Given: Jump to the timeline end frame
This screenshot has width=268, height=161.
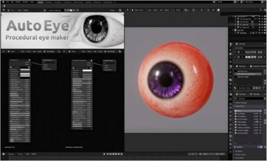Looking at the screenshot, I should pyautogui.click(x=121, y=154).
